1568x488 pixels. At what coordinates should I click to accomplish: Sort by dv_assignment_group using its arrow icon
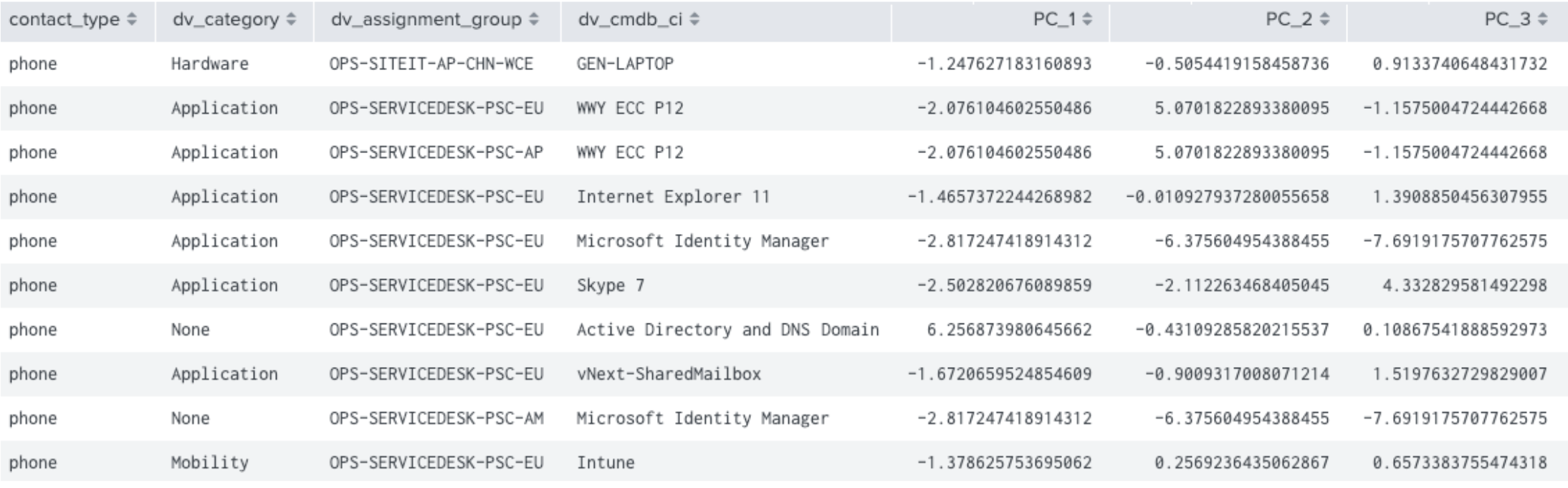click(534, 20)
